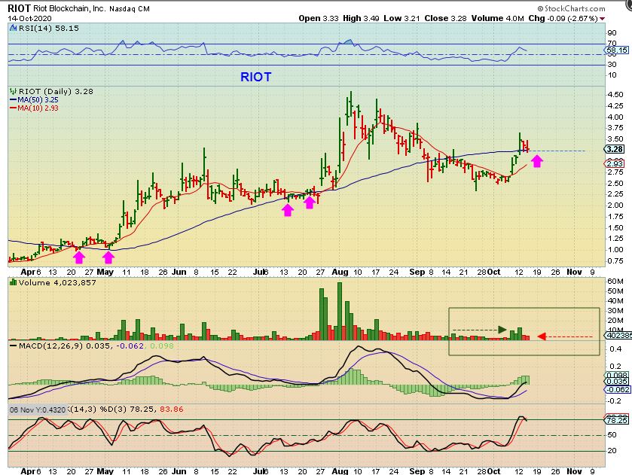Click the green volume bars icon
Image resolution: width=632 pixels, height=475 pixels.
[14, 282]
